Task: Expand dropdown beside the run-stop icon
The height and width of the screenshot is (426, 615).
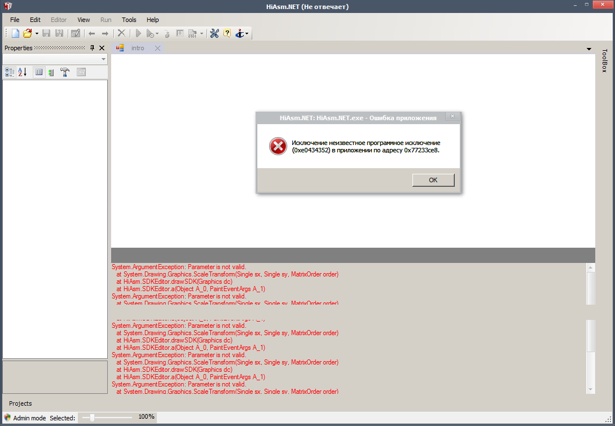Action: pos(157,34)
